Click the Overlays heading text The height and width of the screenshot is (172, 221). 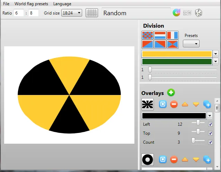click(153, 93)
